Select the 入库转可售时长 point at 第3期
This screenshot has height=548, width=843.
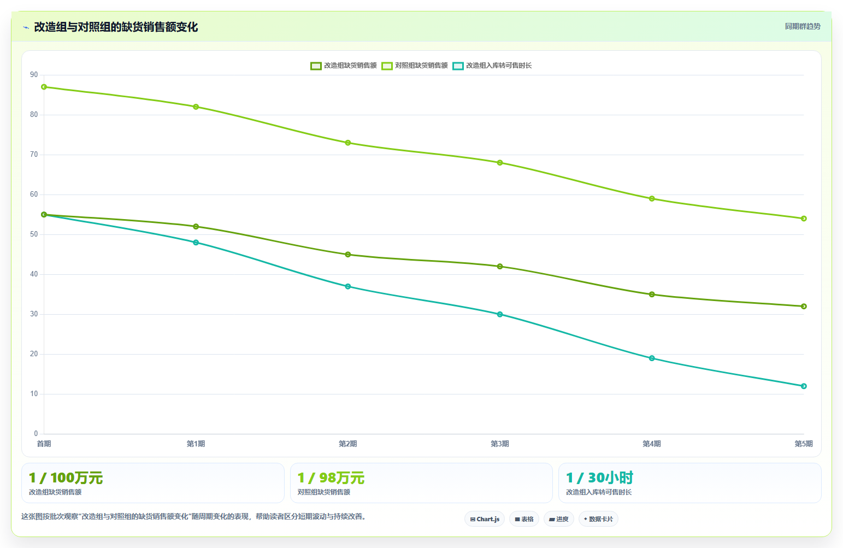[500, 314]
